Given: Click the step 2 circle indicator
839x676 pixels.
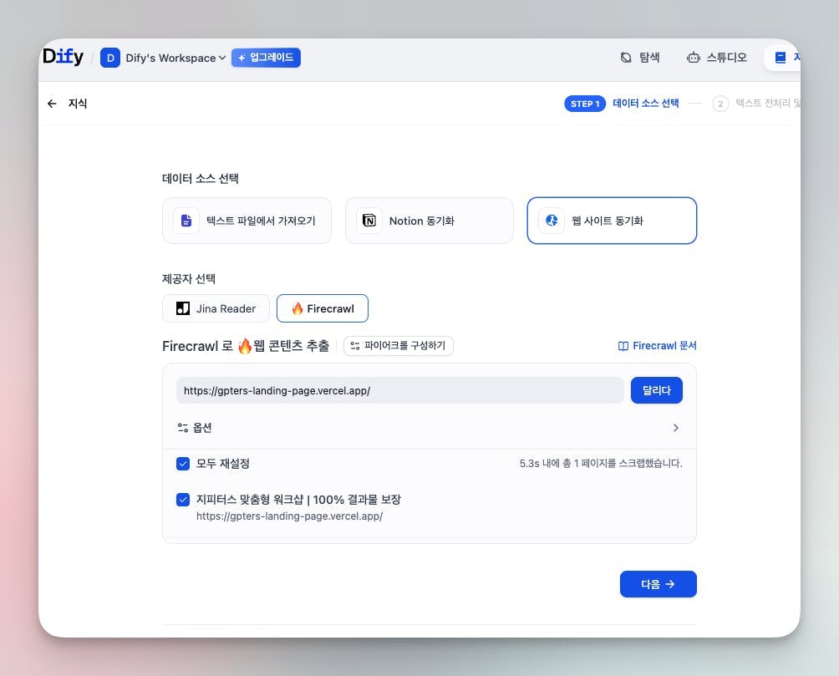Looking at the screenshot, I should (720, 104).
